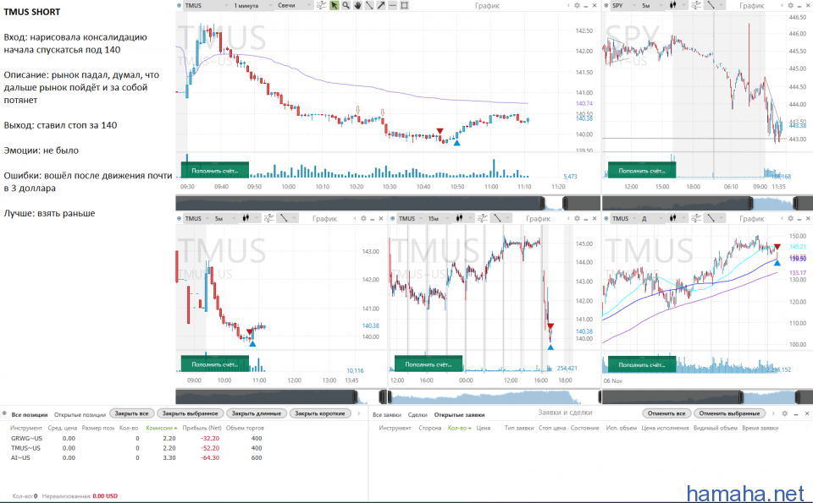Screen dimensions: 813x503
Task: Click the next chevron in the positions panel toolbar
Action: click(x=358, y=413)
